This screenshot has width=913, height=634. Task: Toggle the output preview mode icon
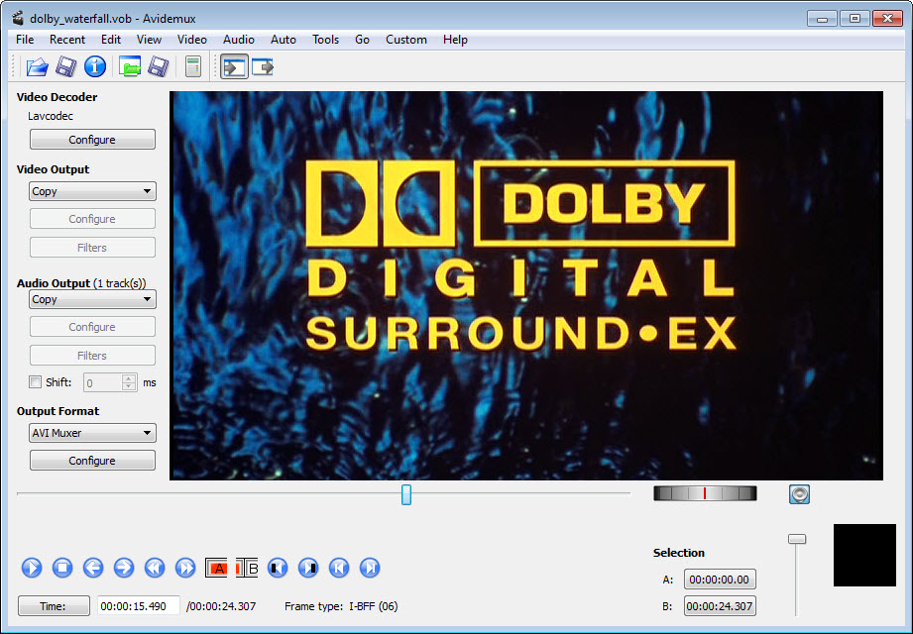[263, 67]
